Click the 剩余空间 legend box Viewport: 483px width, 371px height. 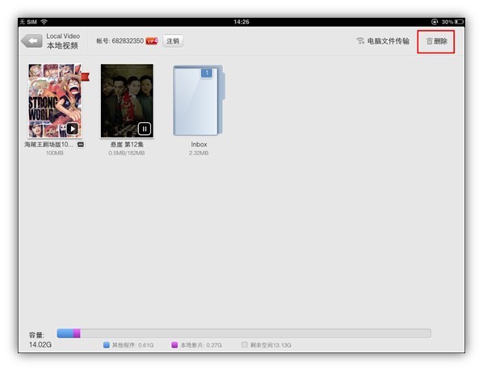[245, 345]
